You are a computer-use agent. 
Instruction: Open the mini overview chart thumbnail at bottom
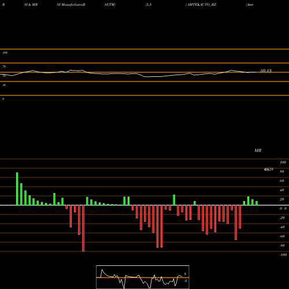coord(143,277)
